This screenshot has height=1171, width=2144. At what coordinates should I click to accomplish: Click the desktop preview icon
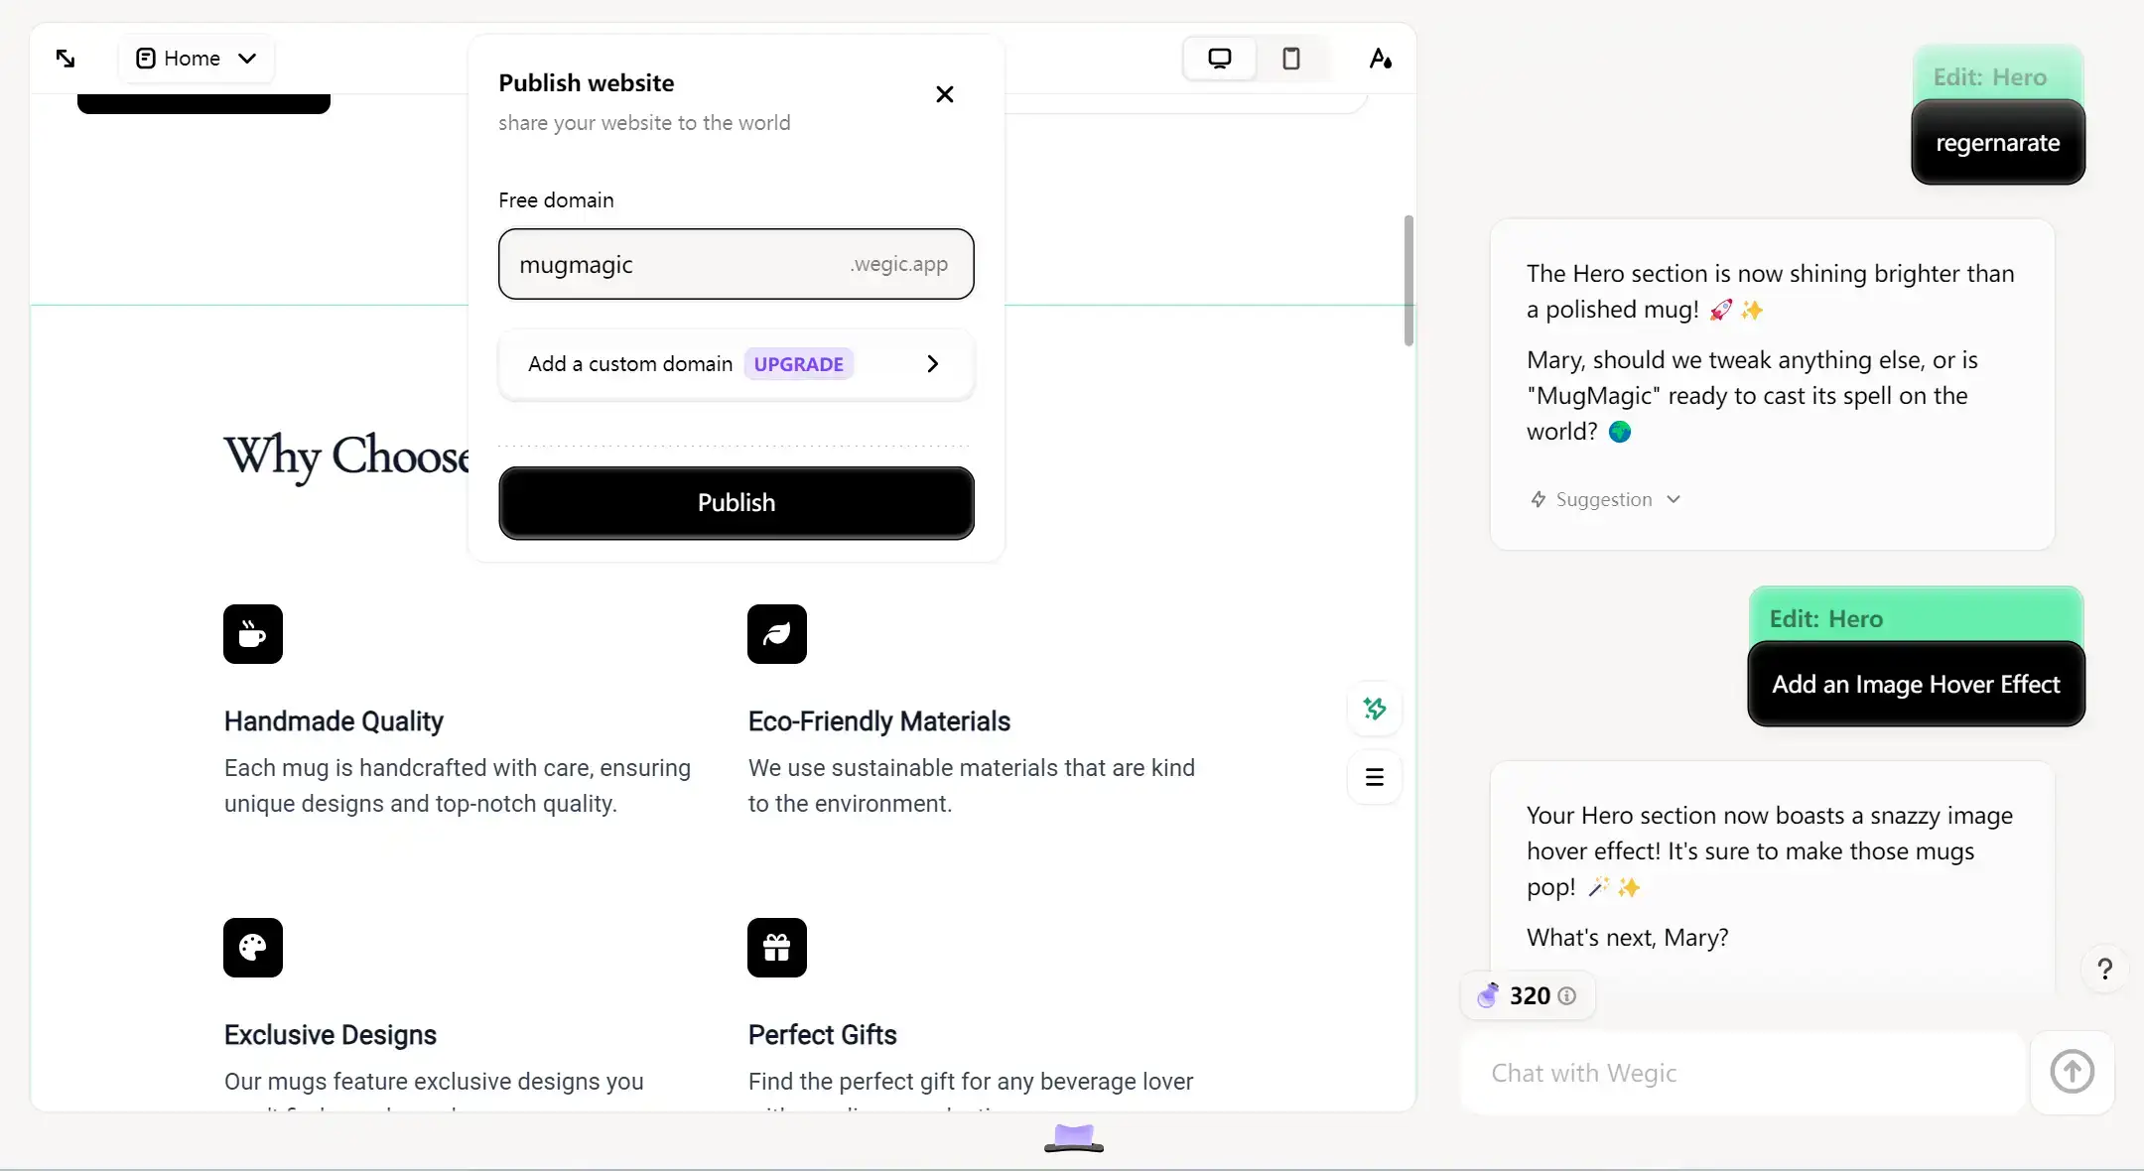coord(1218,58)
